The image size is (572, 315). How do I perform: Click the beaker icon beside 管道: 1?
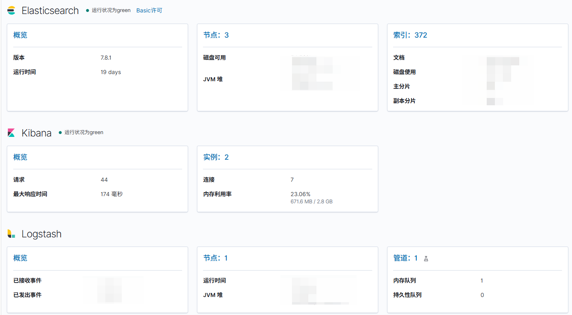(x=426, y=259)
